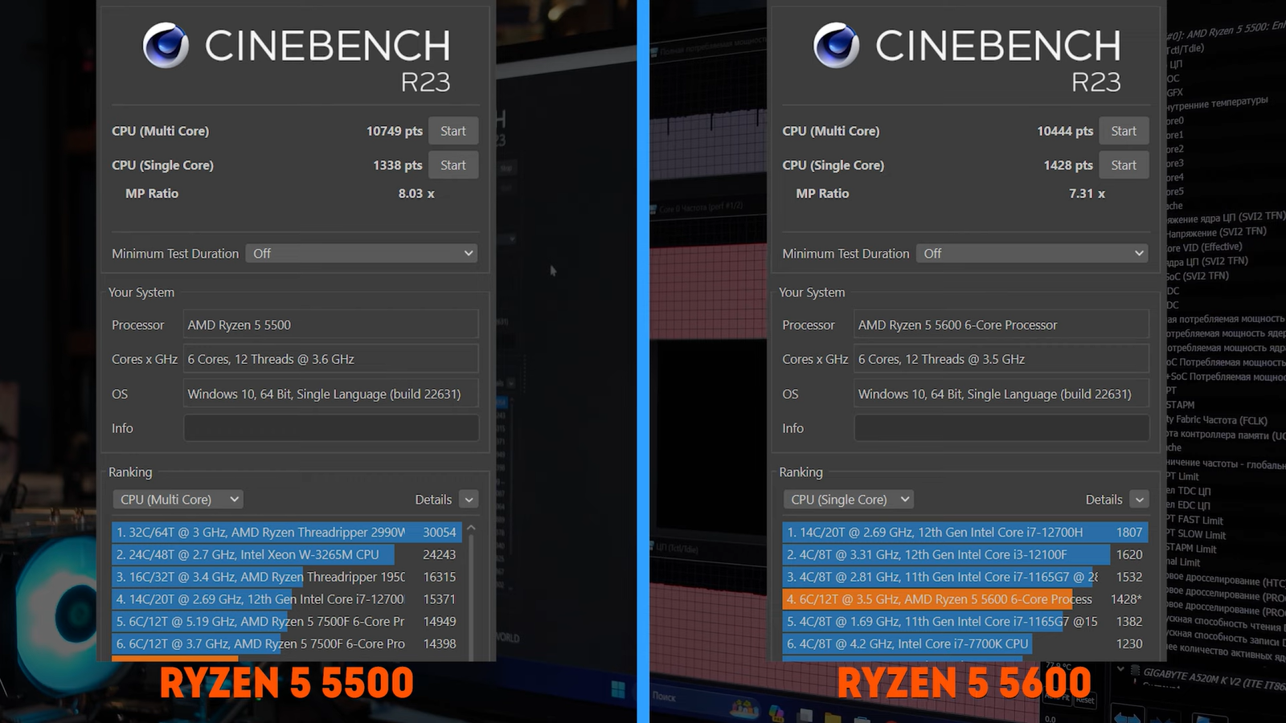Click the Info field in the left window
The height and width of the screenshot is (723, 1286).
tap(331, 428)
